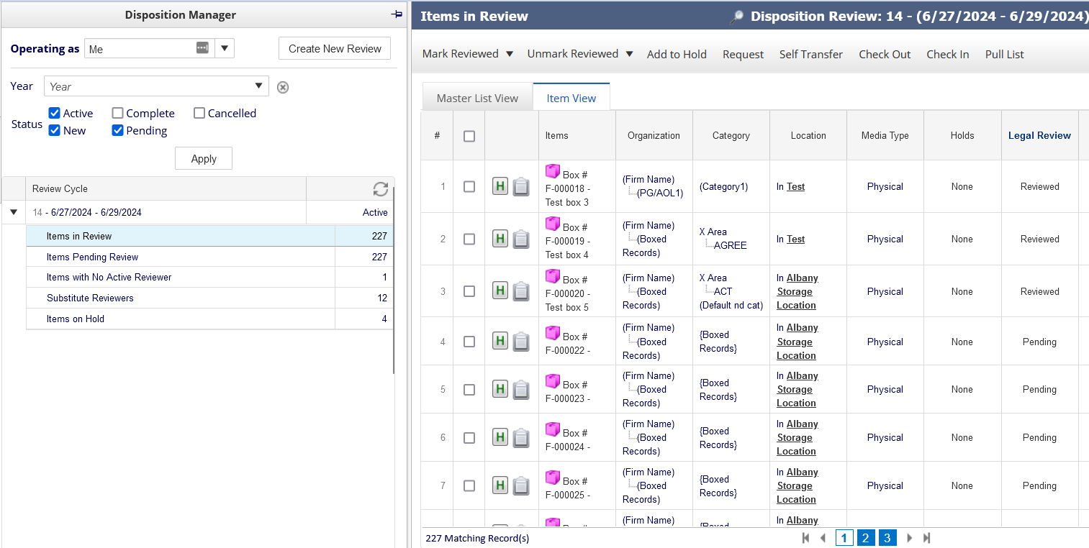The height and width of the screenshot is (548, 1089).
Task: Click the green H hold icon in row 1
Action: (500, 186)
